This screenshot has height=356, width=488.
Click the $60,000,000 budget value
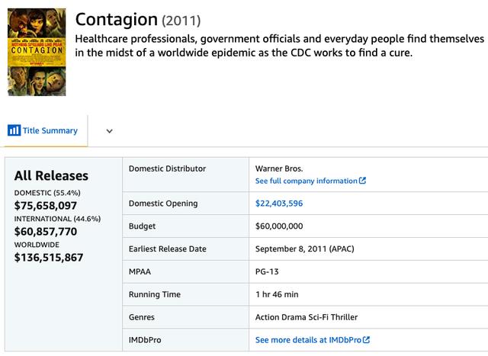279,226
